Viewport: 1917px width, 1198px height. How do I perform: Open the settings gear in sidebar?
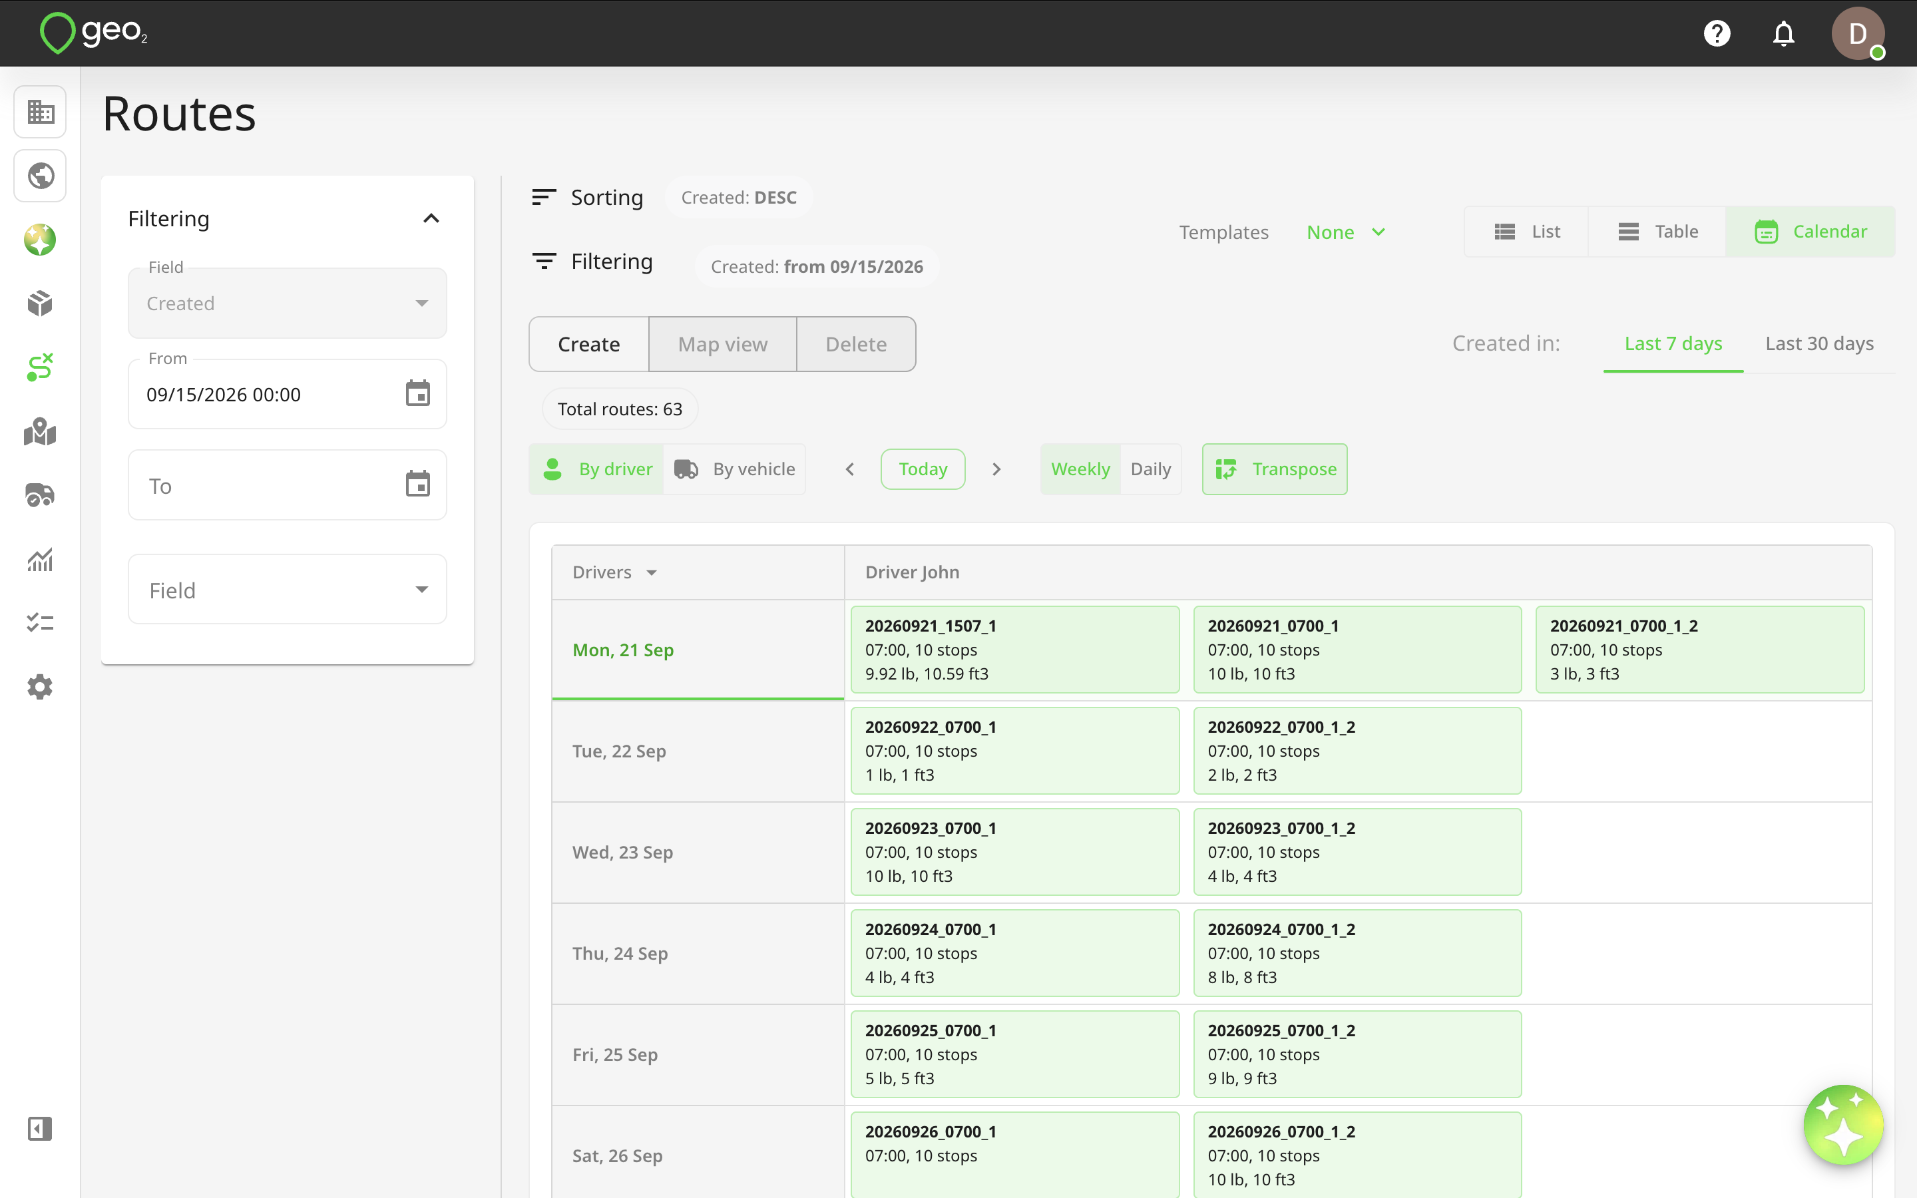(x=40, y=686)
